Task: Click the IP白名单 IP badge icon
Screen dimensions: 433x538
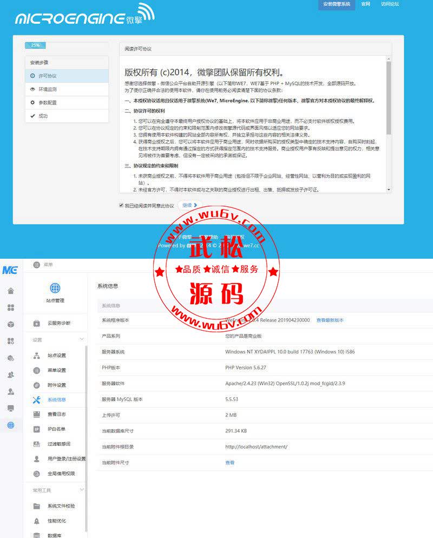Action: pos(37,429)
